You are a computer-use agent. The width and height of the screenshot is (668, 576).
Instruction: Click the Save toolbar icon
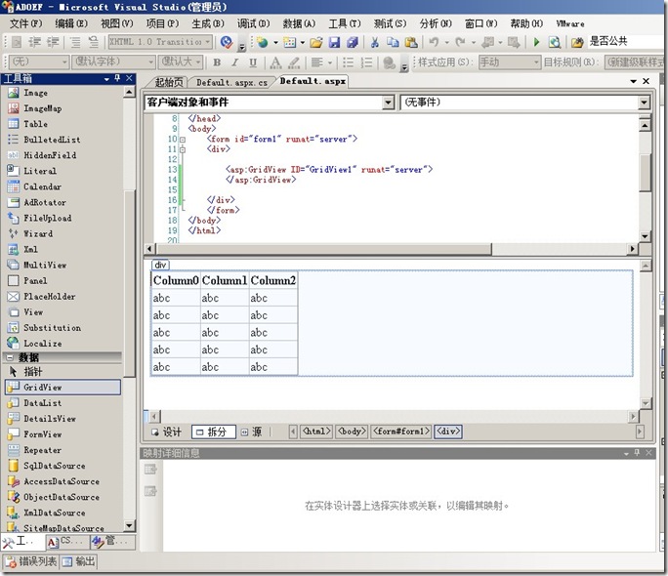pyautogui.click(x=334, y=42)
